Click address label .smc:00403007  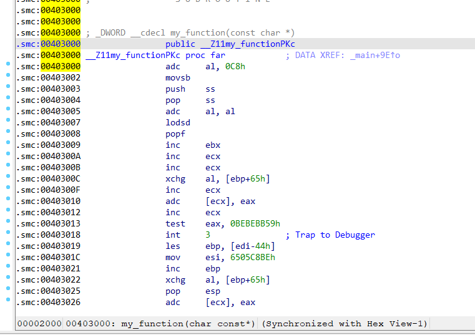48,123
